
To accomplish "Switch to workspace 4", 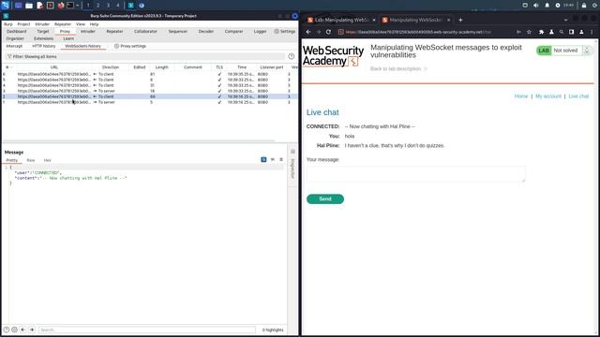I will (x=118, y=6).
